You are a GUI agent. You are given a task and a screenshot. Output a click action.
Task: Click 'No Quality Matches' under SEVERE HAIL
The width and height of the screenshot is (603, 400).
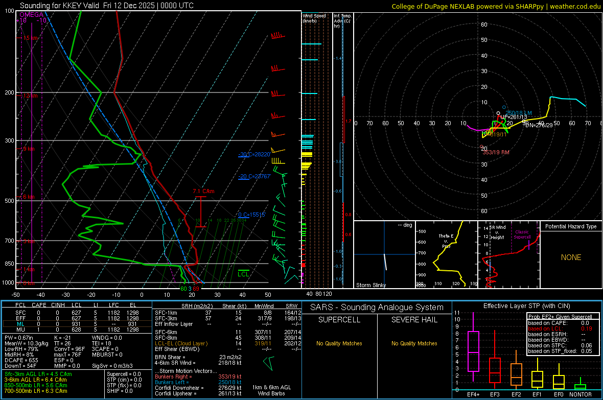414,343
